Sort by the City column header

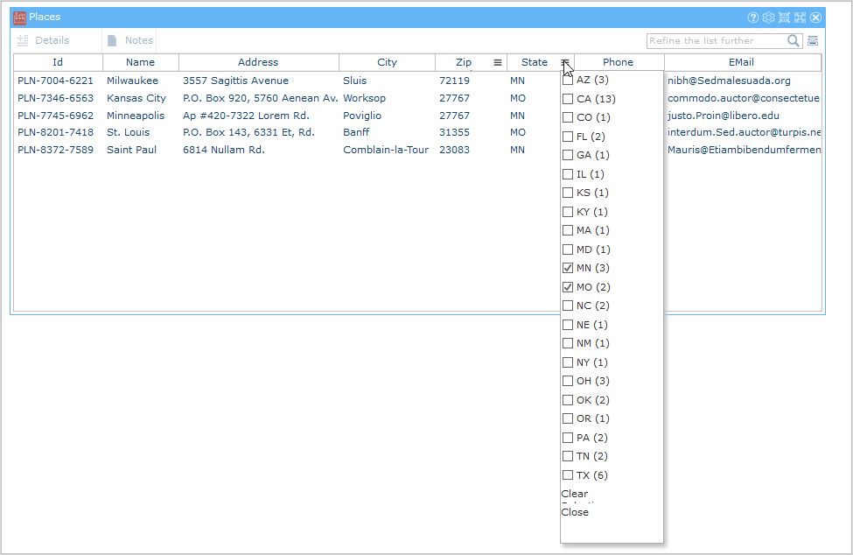point(388,62)
